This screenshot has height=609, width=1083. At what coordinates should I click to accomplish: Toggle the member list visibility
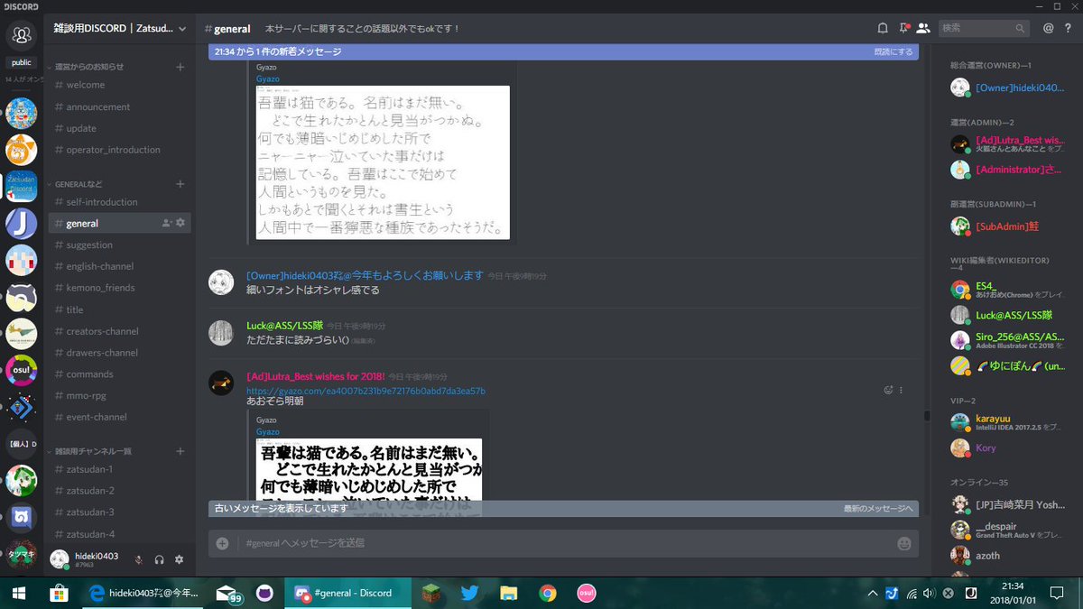(x=923, y=28)
